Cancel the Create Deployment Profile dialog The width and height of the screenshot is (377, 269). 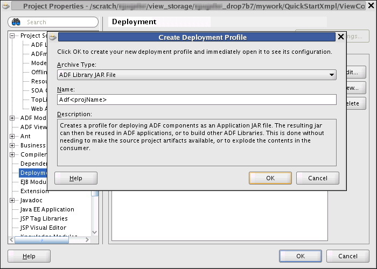click(x=318, y=178)
